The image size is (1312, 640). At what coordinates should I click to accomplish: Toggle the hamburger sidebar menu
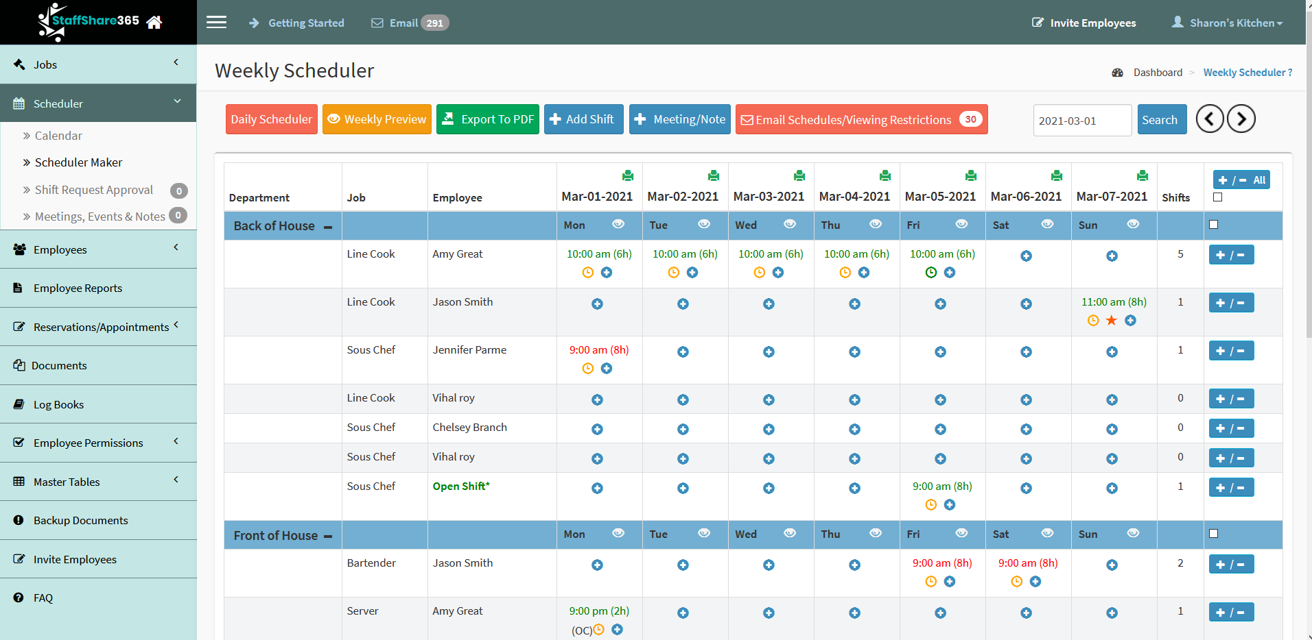216,23
